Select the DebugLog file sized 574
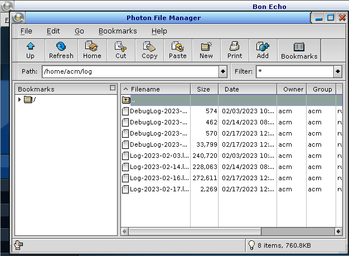Image resolution: width=349 pixels, height=256 pixels. pos(158,111)
